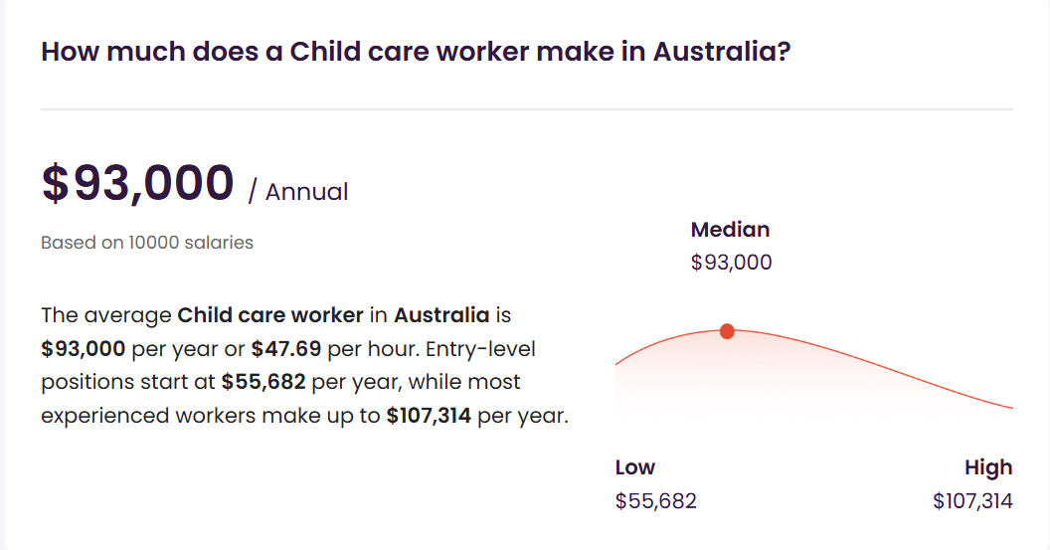The image size is (1050, 550).
Task: Click the "Low" label below the chart
Action: 635,467
